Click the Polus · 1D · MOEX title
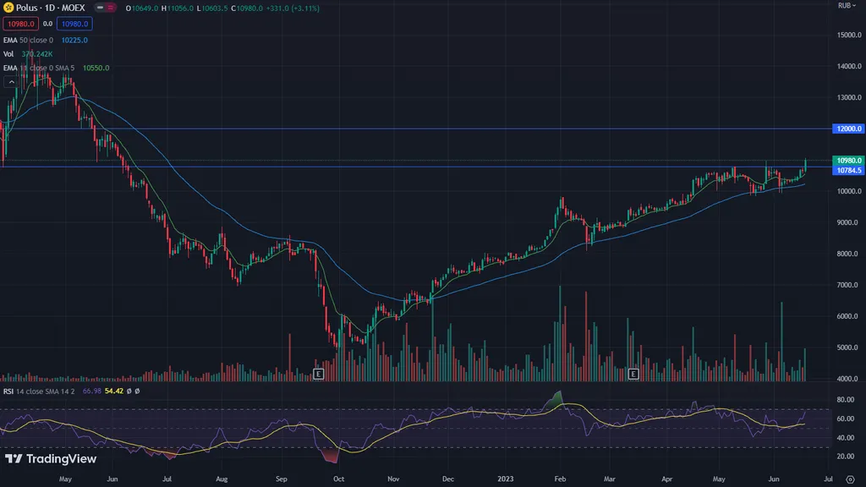 50,8
